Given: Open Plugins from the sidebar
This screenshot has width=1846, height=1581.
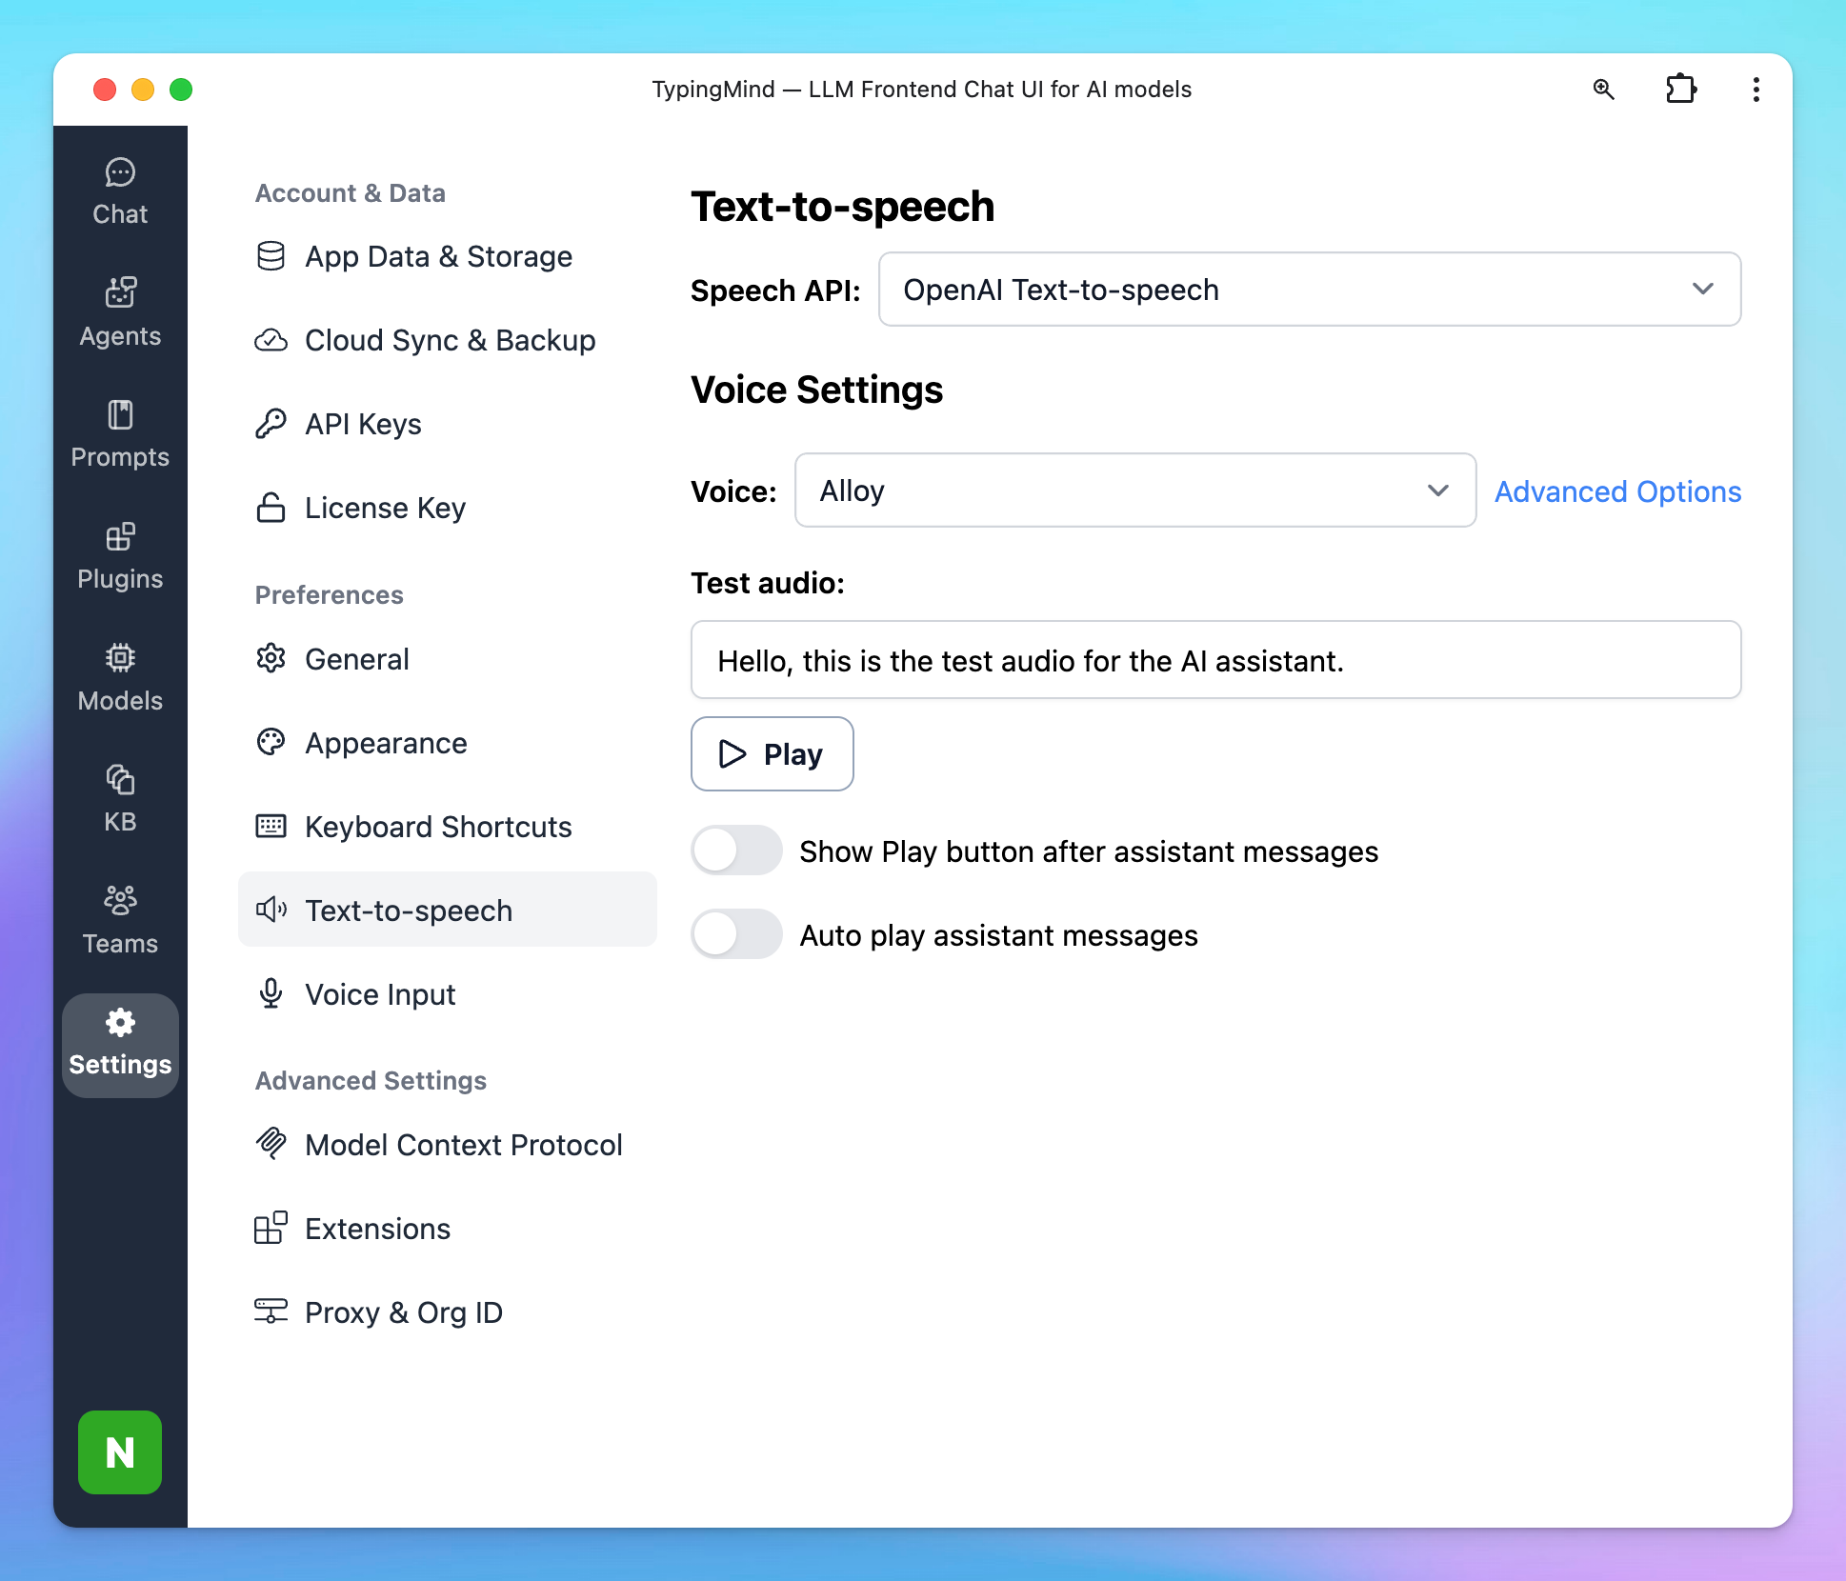Looking at the screenshot, I should coord(120,556).
